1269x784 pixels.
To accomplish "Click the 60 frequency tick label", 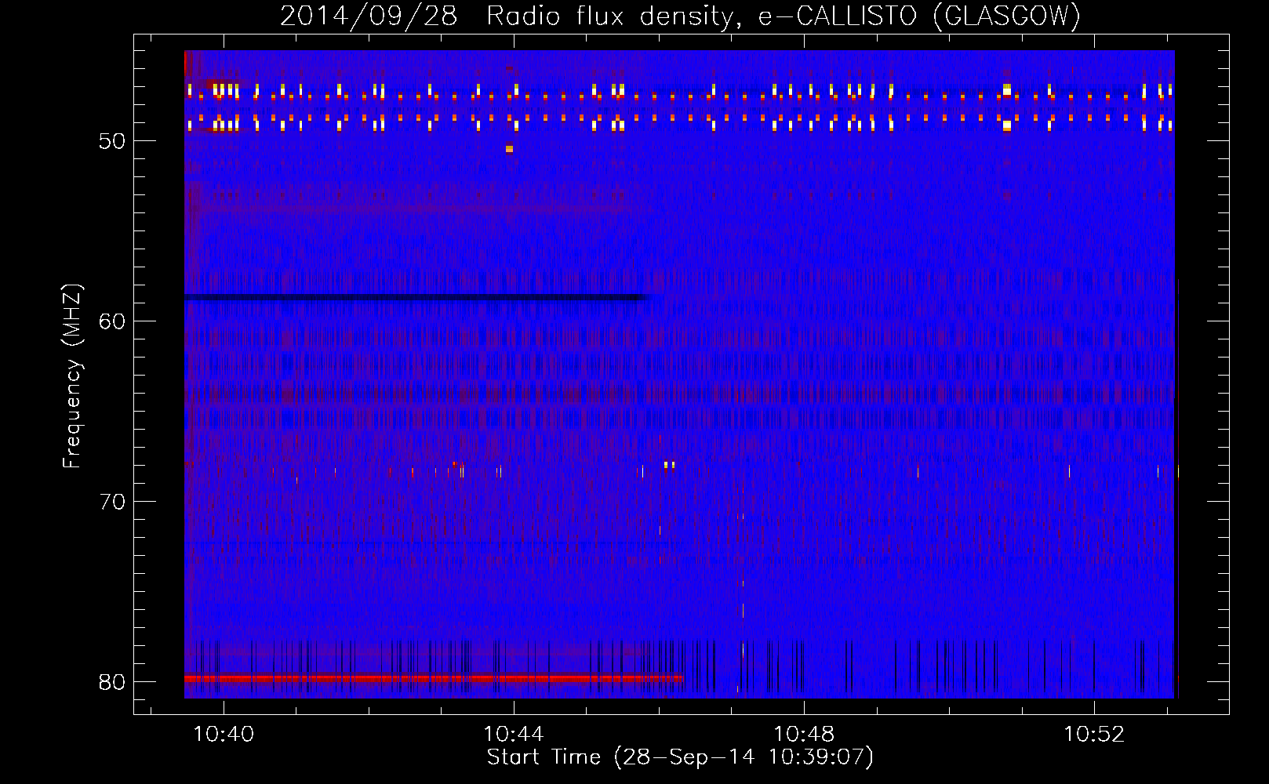I will pos(112,321).
